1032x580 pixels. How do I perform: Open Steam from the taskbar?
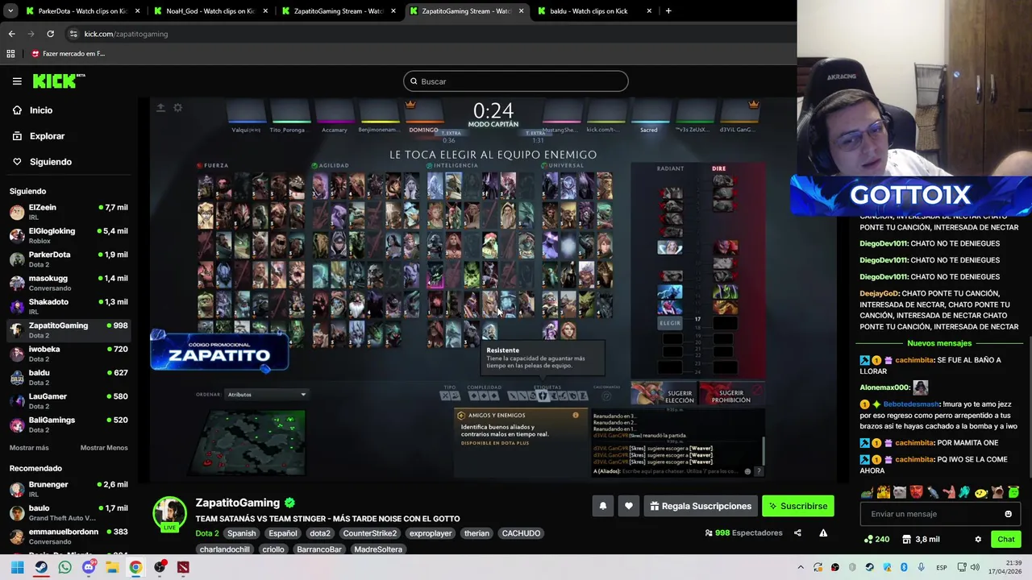tap(41, 567)
